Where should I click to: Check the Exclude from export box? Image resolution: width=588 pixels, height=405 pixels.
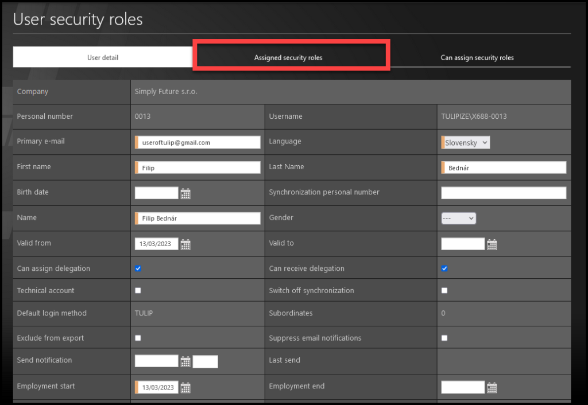point(138,338)
